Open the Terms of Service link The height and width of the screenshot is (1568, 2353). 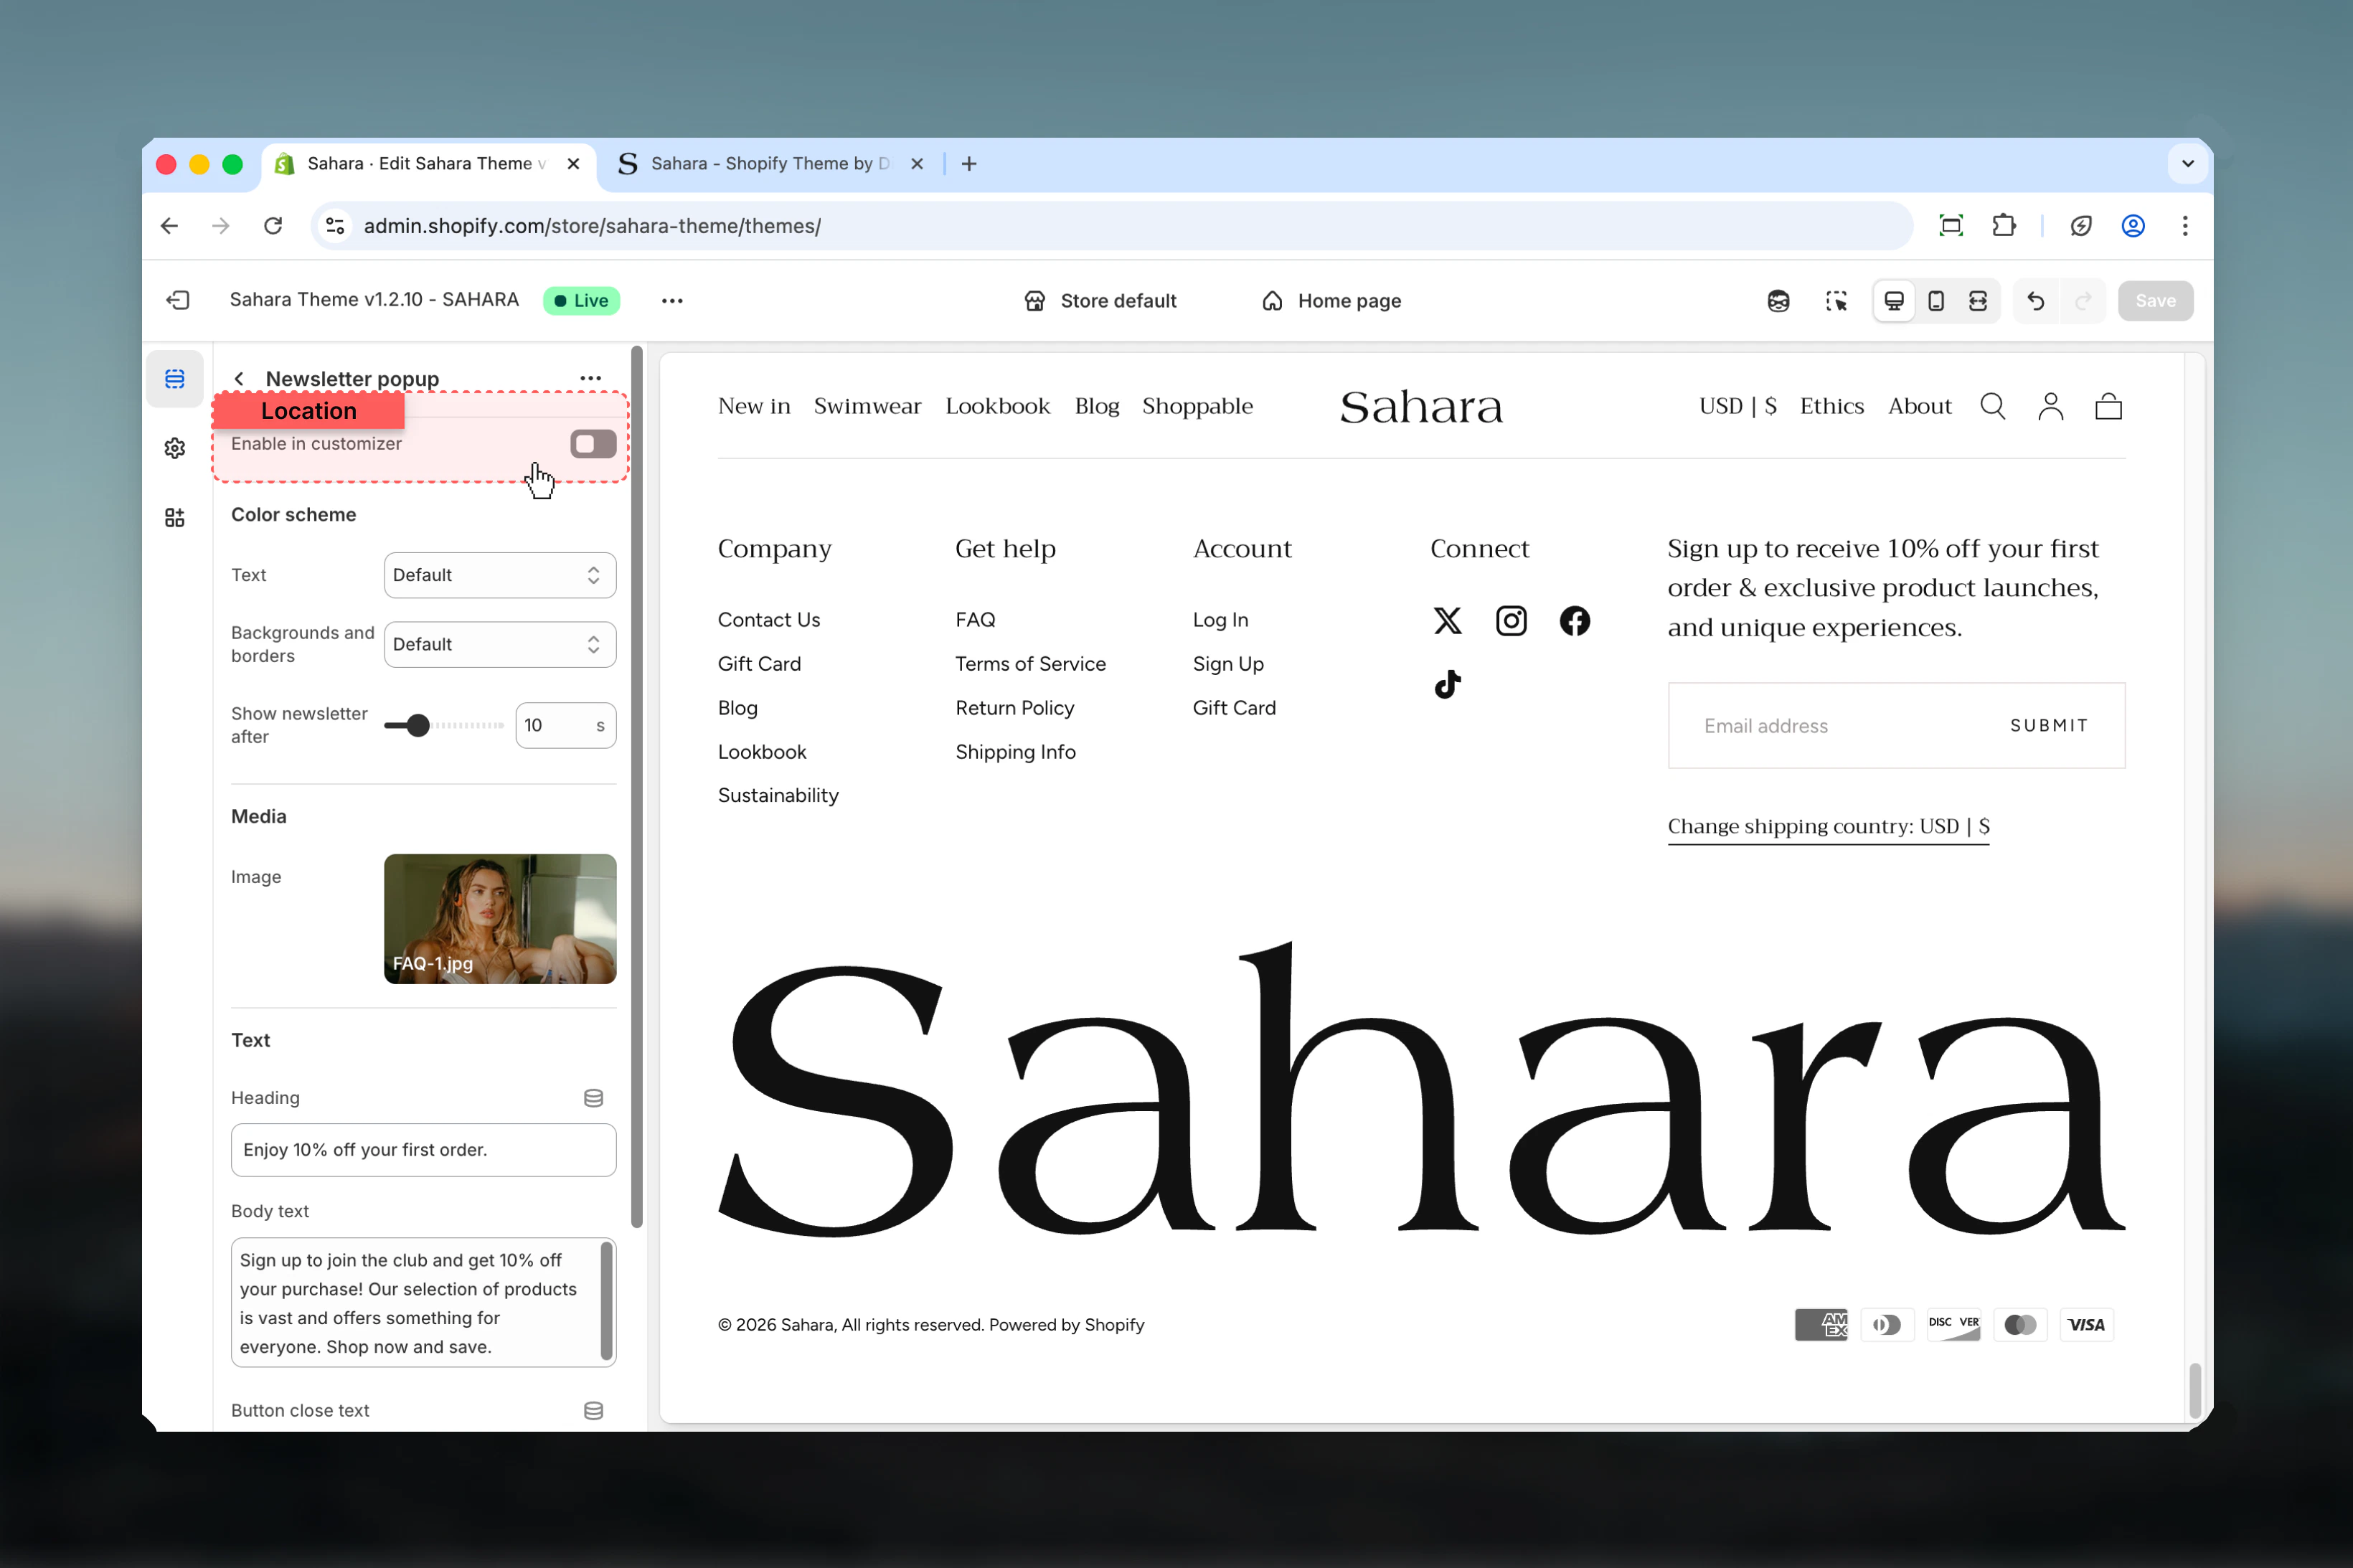[1030, 664]
